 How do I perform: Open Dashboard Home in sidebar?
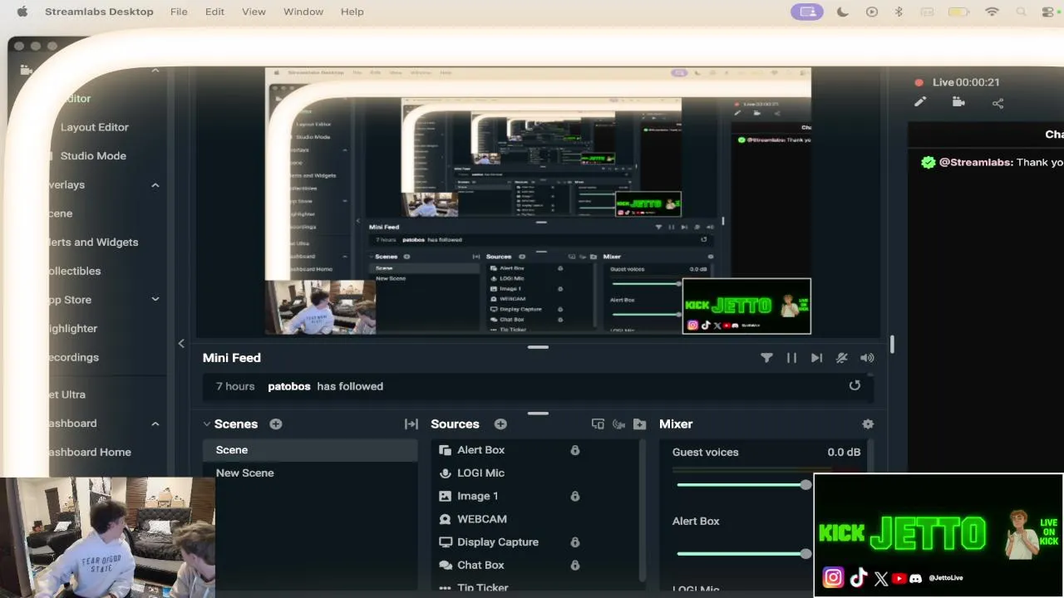point(90,452)
